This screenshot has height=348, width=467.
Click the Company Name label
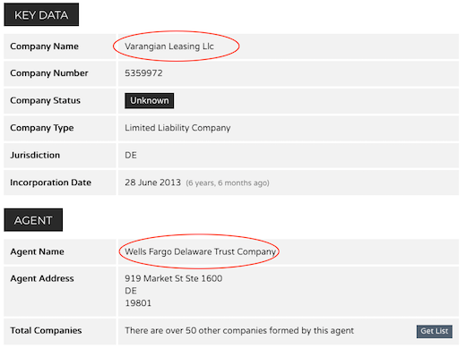44,47
